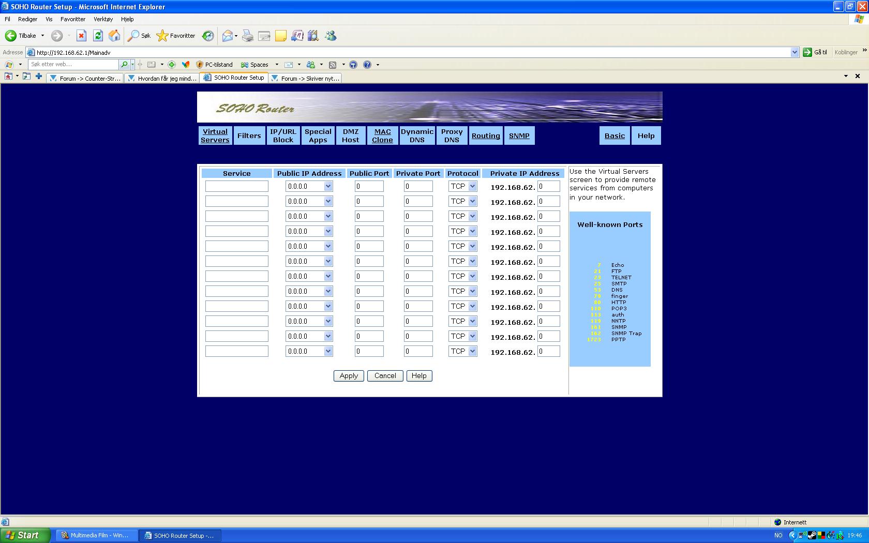Click the green refresh page icon
This screenshot has height=543, width=869.
[x=98, y=36]
